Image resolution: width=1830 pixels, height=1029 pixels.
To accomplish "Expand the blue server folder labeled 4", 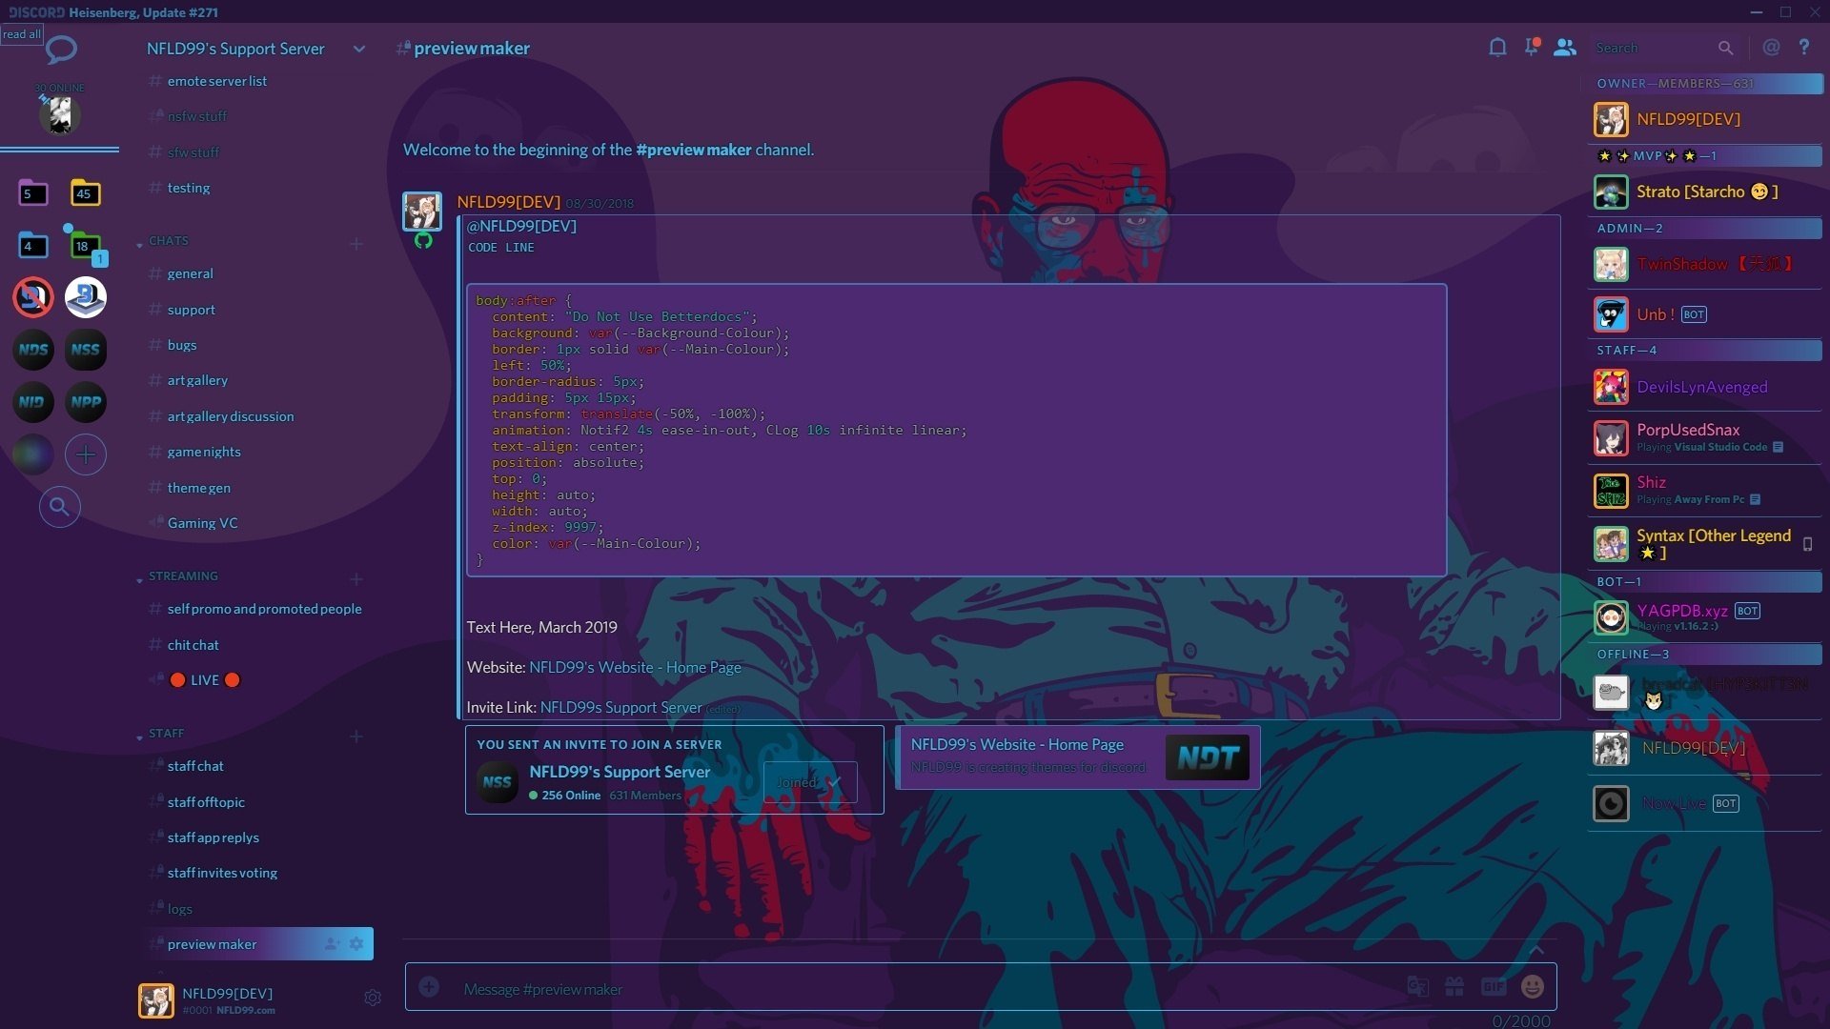I will tap(32, 245).
